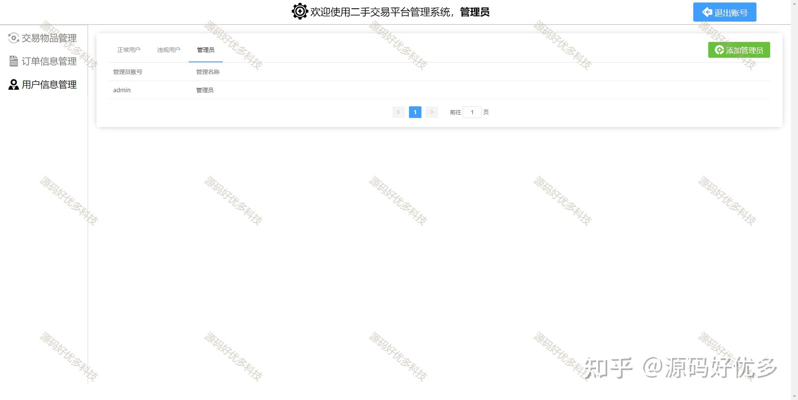Click the logout arrow icon on 退出账号 button
798x400 pixels.
point(707,12)
